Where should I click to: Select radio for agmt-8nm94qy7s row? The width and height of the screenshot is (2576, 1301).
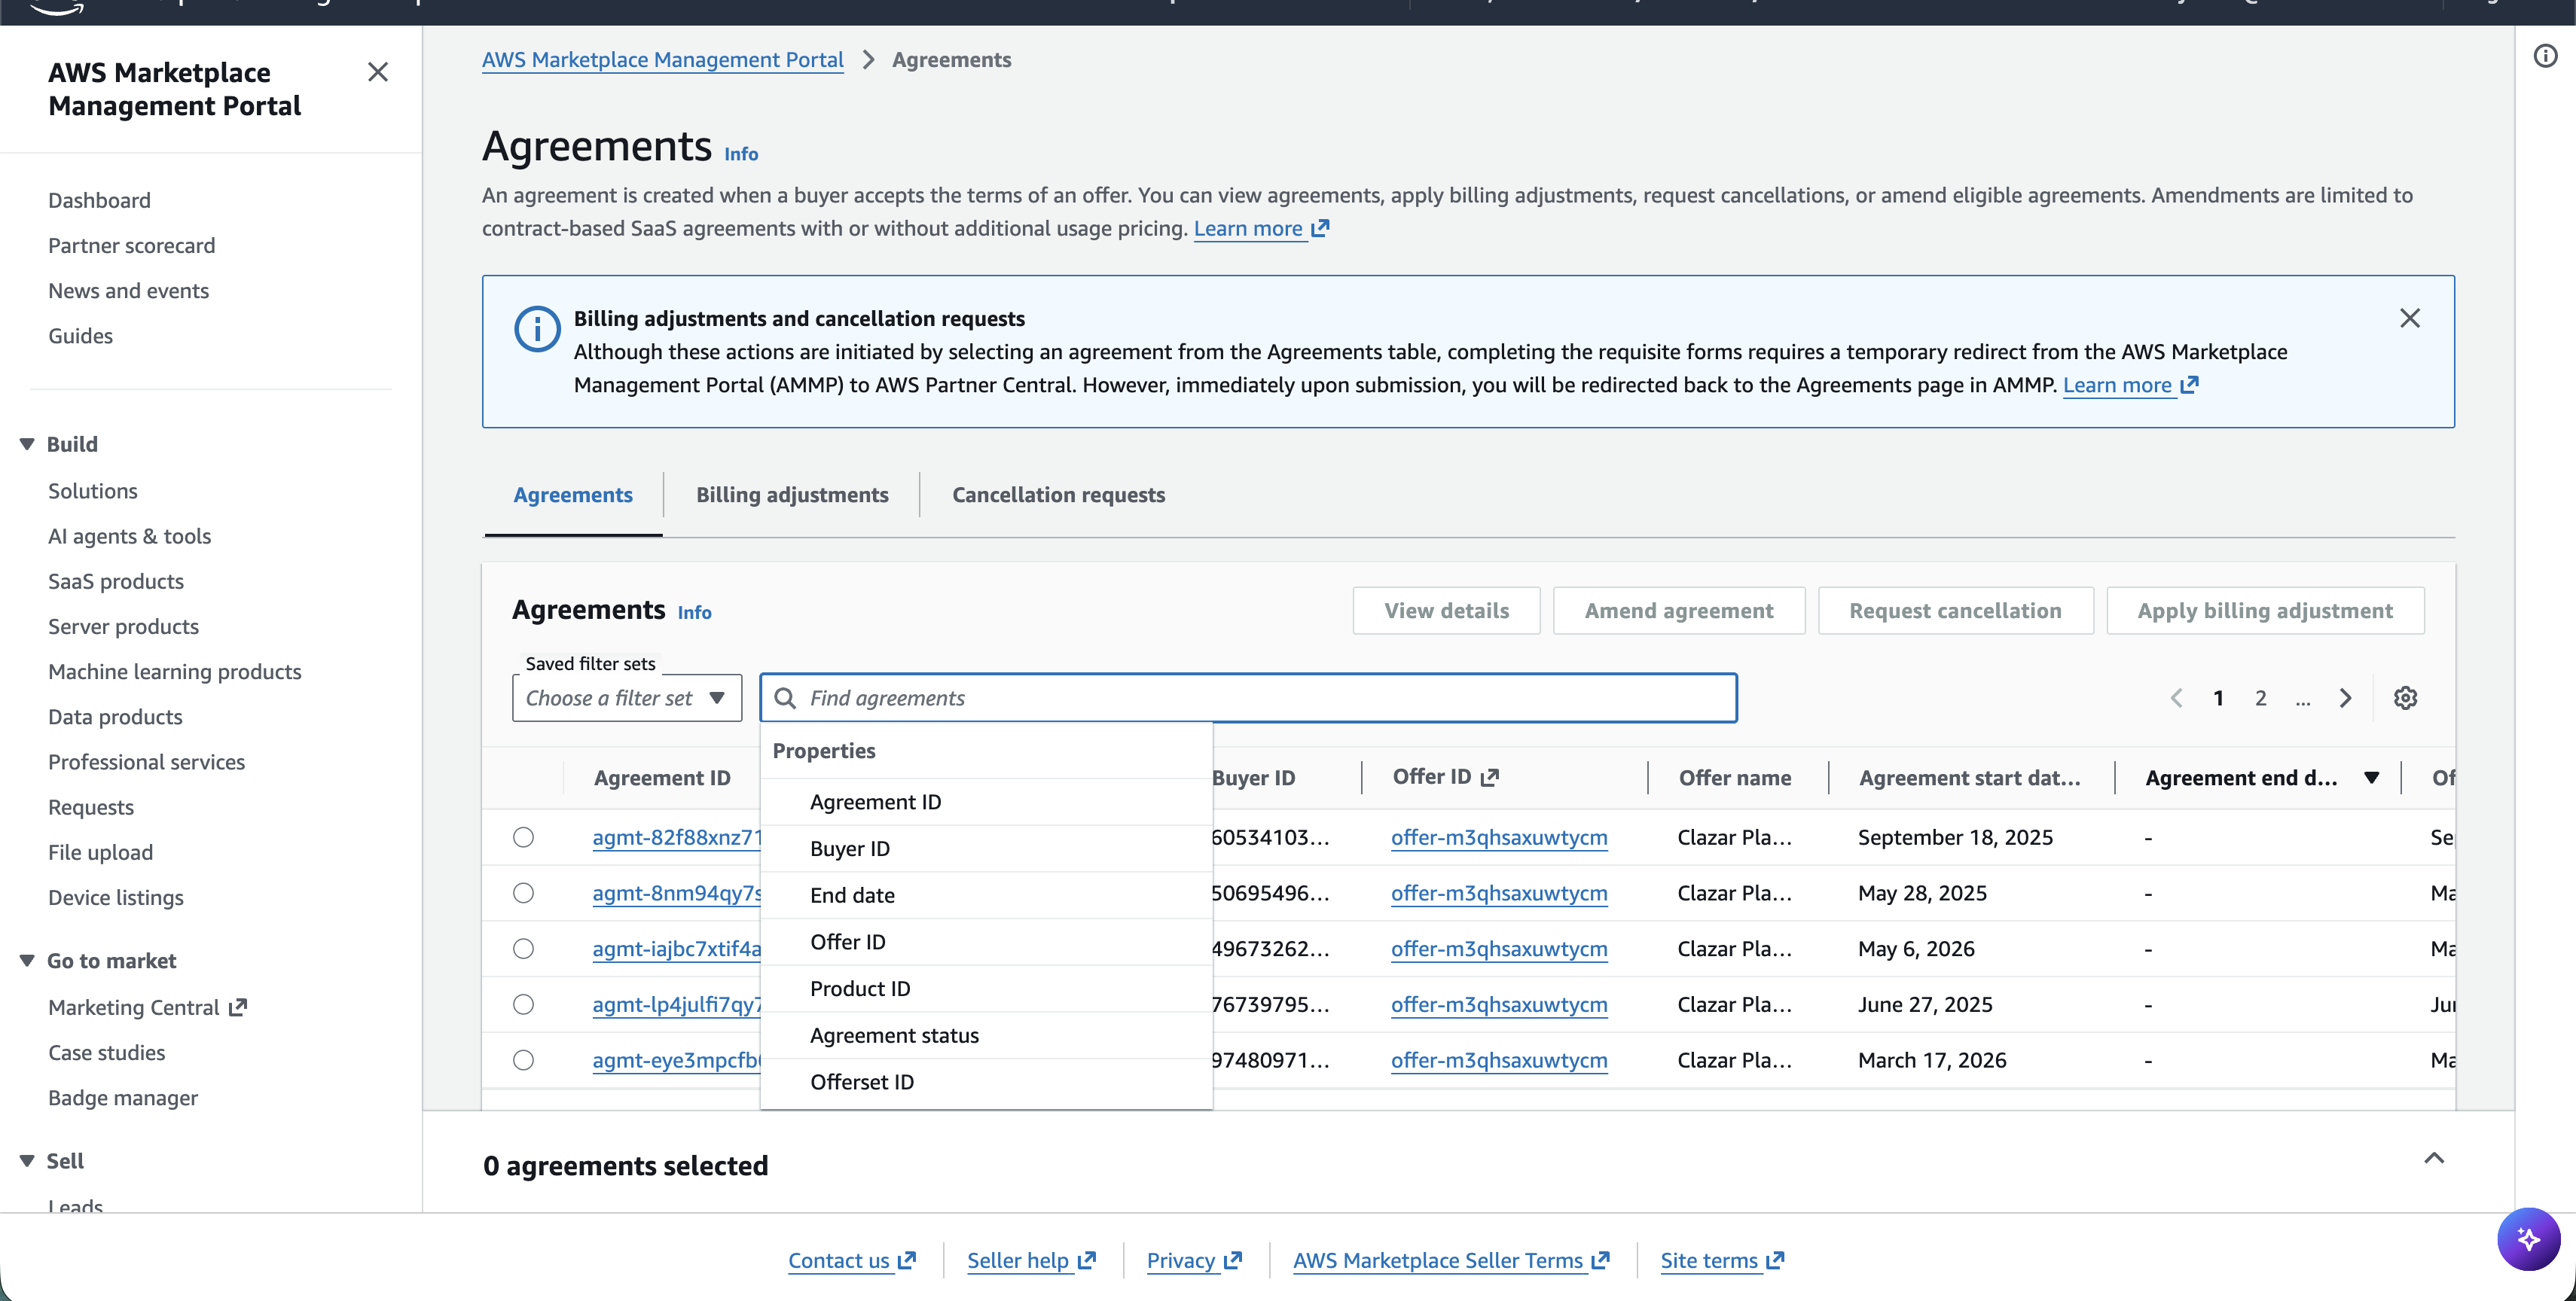523,894
